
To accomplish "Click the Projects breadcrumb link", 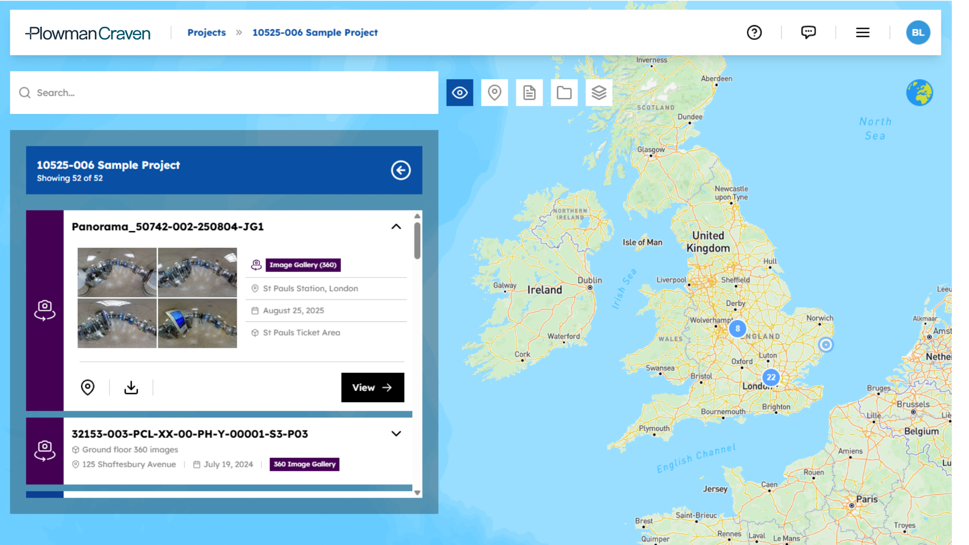I will [x=206, y=33].
